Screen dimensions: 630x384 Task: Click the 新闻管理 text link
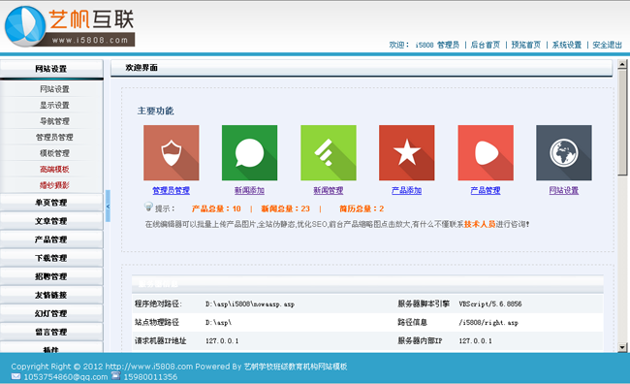(329, 190)
